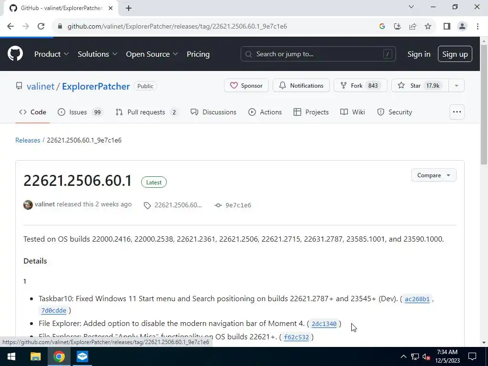Click the tag icon 22621.2506.60...
The width and height of the screenshot is (488, 366).
pyautogui.click(x=173, y=205)
